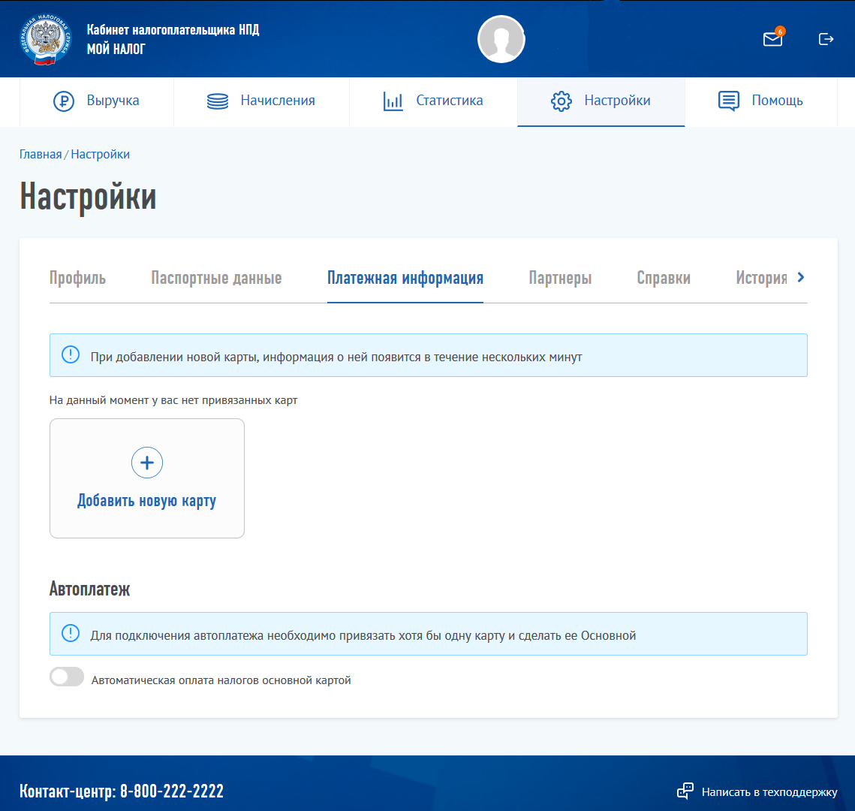855x811 pixels.
Task: Open messages via the envelope icon
Action: (772, 39)
